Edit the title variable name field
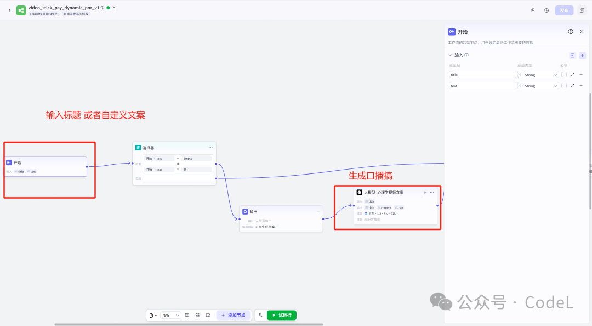The image size is (592, 326). point(482,75)
